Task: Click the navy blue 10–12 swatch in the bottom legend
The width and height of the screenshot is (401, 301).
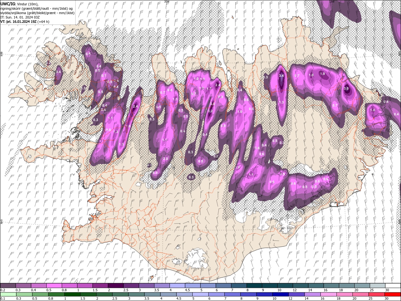Action: click(280, 294)
